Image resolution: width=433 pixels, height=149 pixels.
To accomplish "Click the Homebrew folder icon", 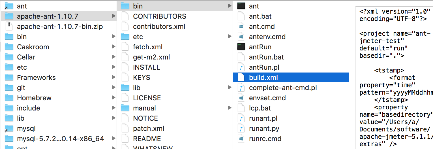I will pos(9,98).
